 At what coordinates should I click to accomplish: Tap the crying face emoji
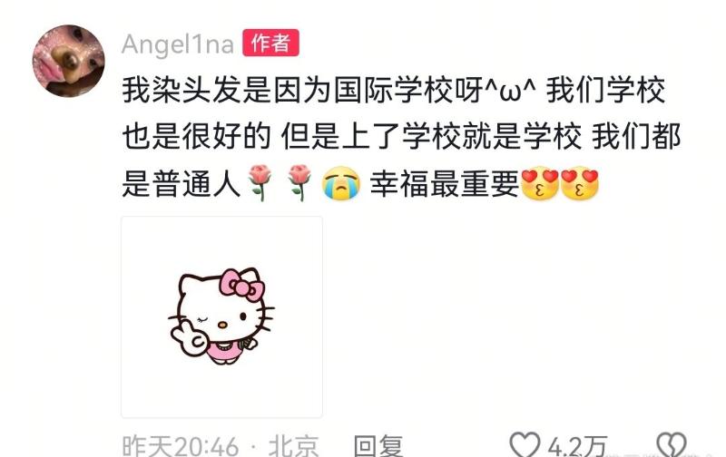coord(341,183)
